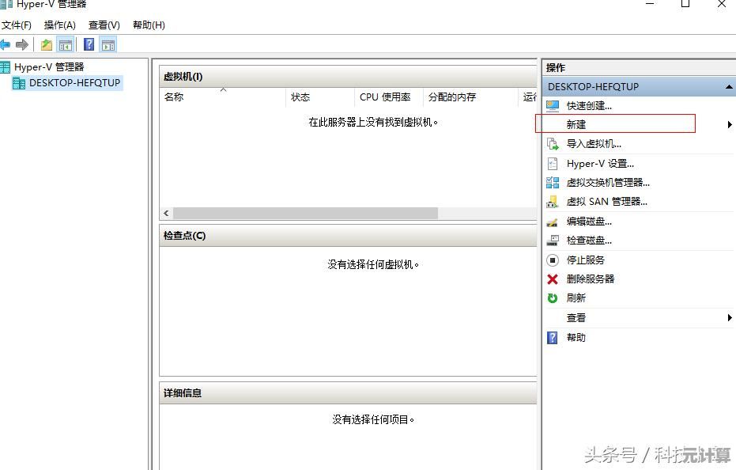Open 虚拟 SAN 管理器... action

click(607, 202)
